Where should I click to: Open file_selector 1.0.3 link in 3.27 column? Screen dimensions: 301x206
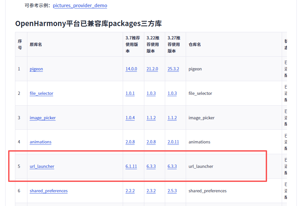(x=172, y=93)
